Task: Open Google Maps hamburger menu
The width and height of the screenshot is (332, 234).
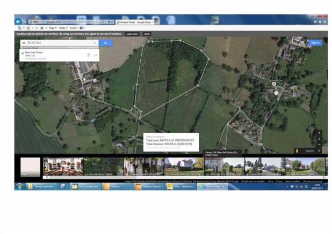Action: [x=24, y=43]
